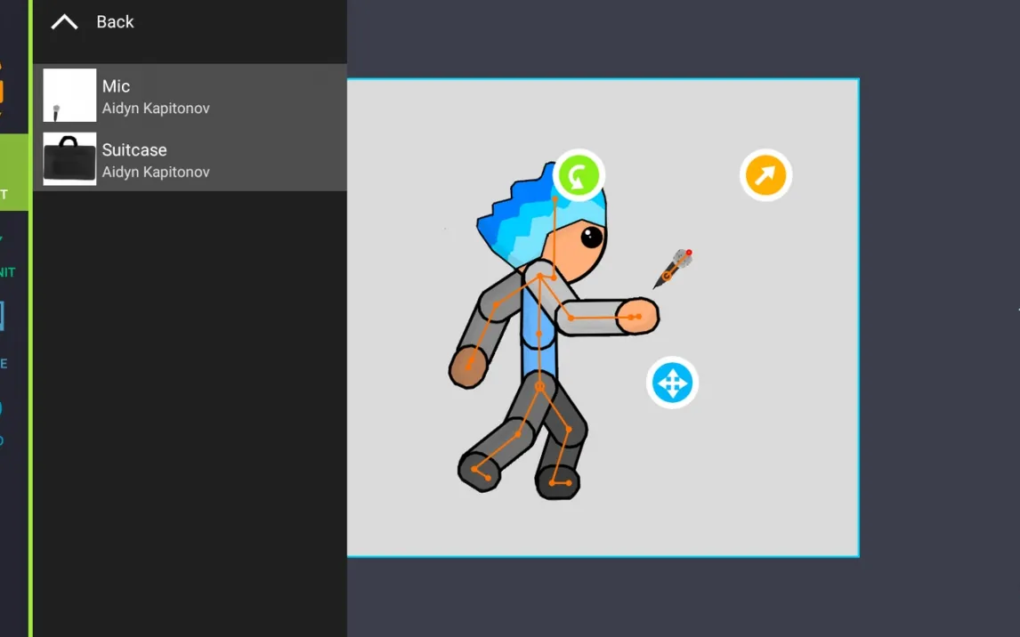Select the red node on the microphone

pos(689,253)
